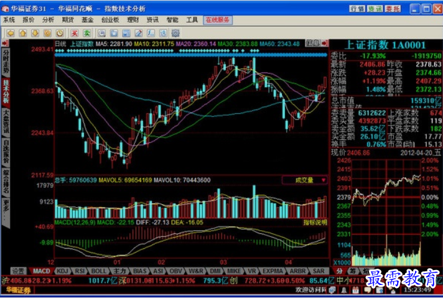Open the 综合排名 sidebar tab

point(6,182)
